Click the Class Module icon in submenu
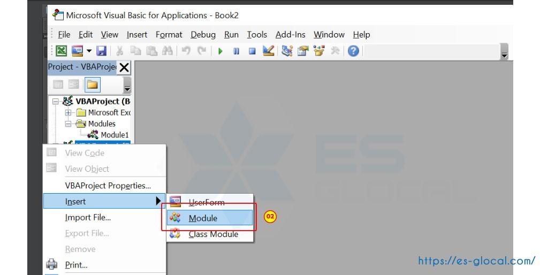540x275 pixels. pos(175,234)
